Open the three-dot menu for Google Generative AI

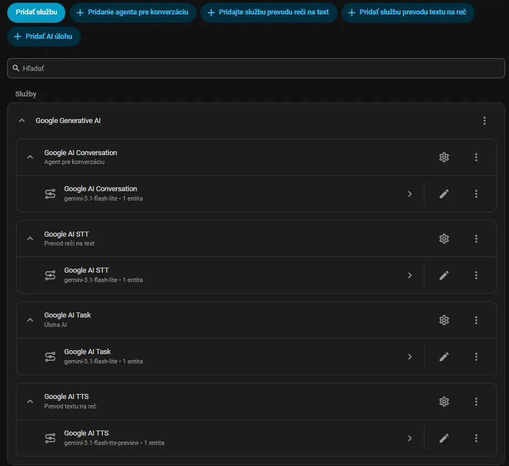pos(484,121)
